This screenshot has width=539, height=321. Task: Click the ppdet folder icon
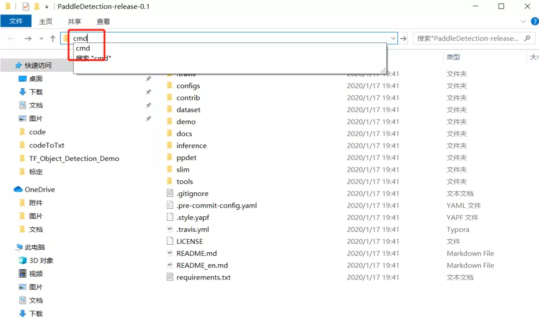pyautogui.click(x=170, y=158)
